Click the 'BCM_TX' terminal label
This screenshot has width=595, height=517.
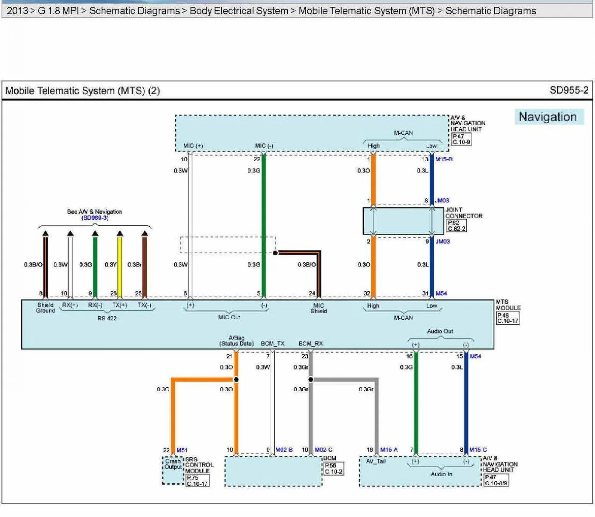273,343
